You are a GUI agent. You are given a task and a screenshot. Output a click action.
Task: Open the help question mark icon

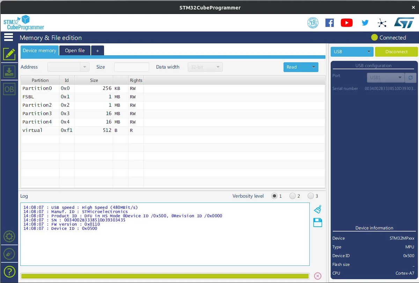point(9,271)
